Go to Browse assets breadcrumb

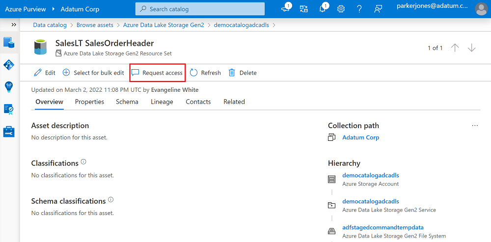(x=95, y=25)
